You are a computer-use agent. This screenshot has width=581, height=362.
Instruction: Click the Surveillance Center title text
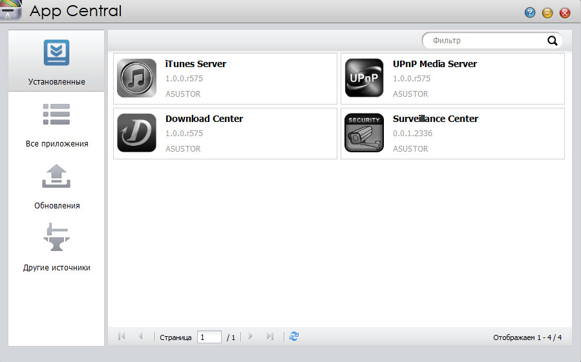click(x=436, y=119)
